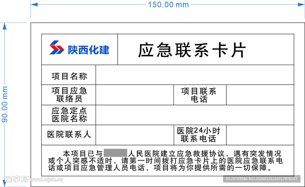This screenshot has width=305, height=187.
Task: Click the 应急定点医院名称 label
Action: [69, 115]
